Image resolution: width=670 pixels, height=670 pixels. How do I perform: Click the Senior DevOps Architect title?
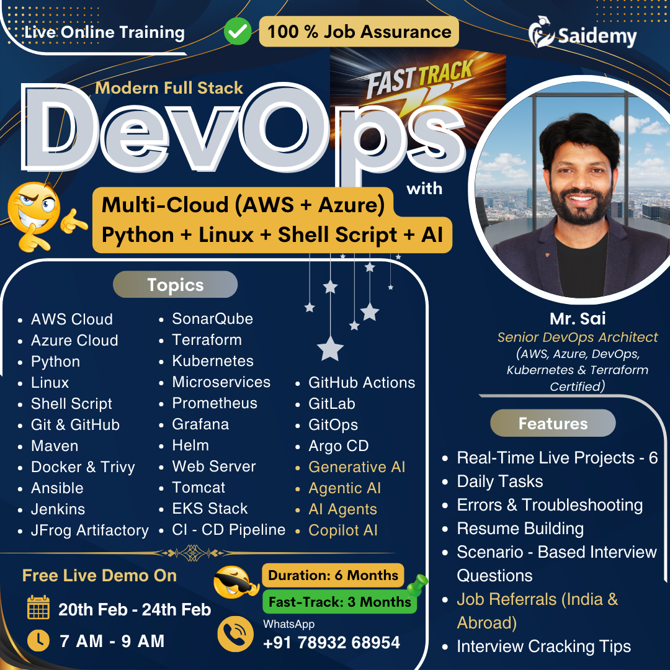[578, 337]
